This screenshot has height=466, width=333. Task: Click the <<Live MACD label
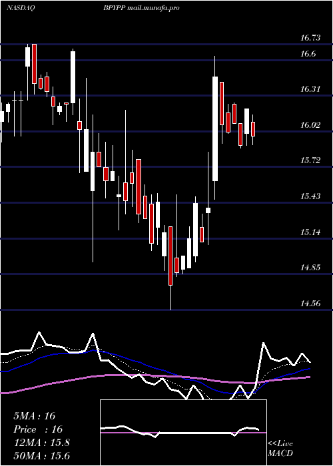click(280, 449)
